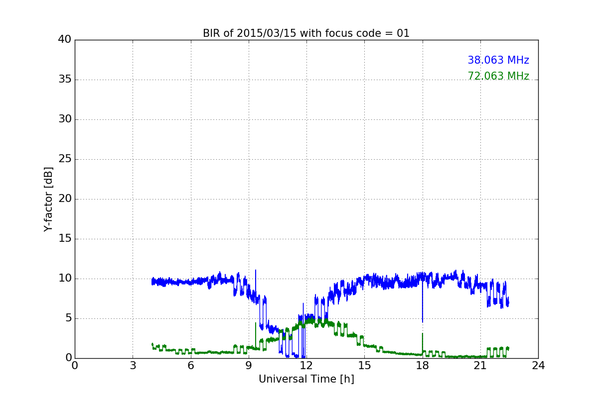This screenshot has width=598, height=398.
Task: Click the y-axis tick label '35'
Action: (64, 80)
